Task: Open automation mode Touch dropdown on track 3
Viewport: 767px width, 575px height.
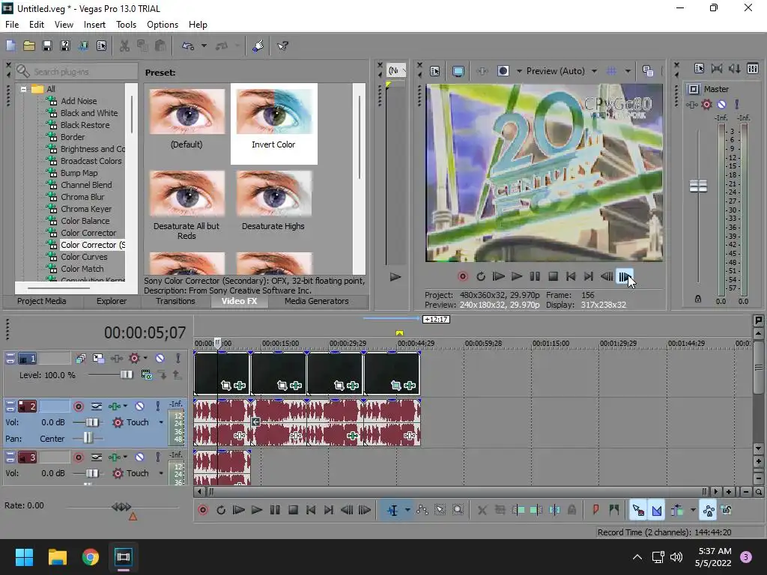Action: [x=161, y=473]
